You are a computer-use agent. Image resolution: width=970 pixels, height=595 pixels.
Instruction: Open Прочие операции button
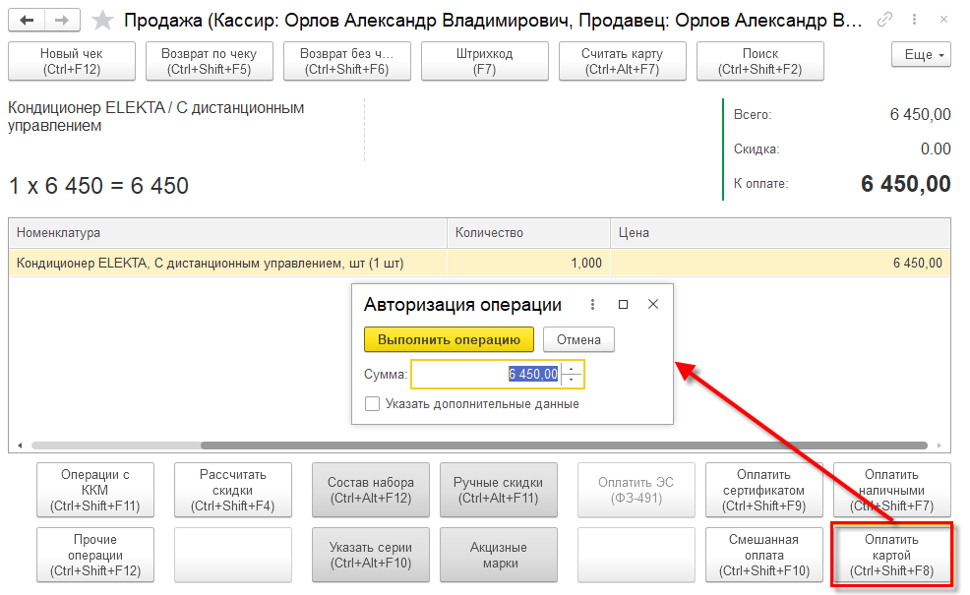point(95,556)
